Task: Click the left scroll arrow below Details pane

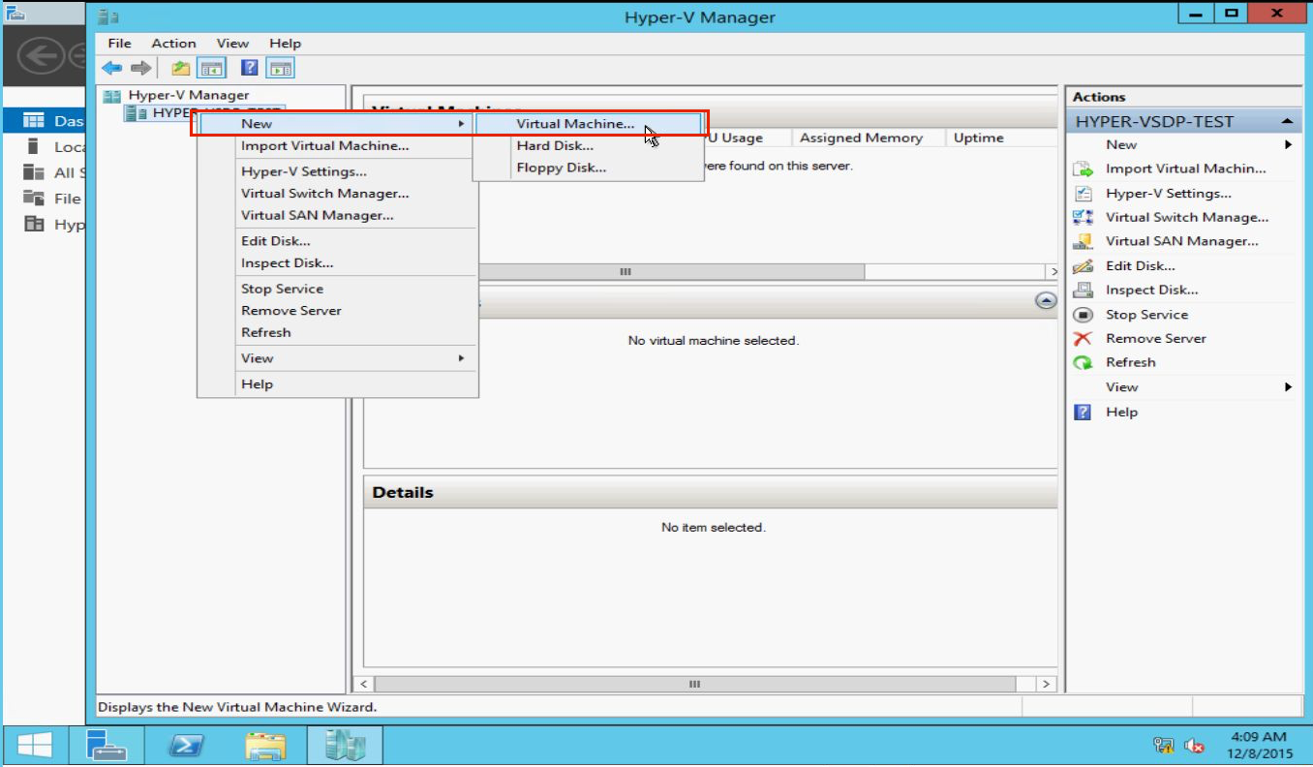Action: 364,684
